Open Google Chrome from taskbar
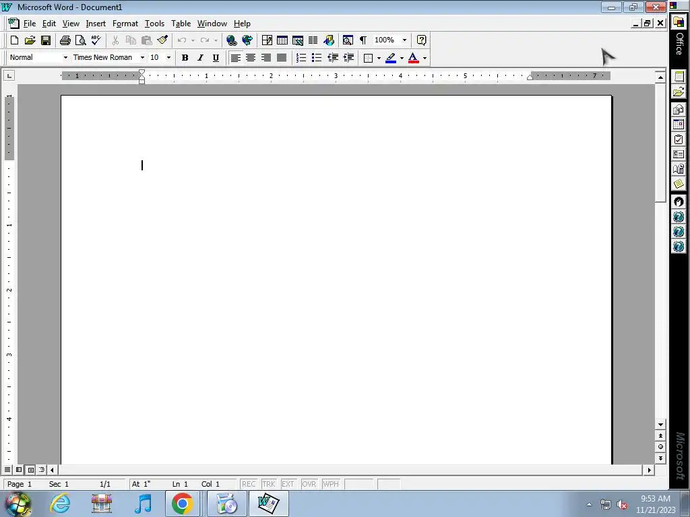The width and height of the screenshot is (690, 517). [x=182, y=504]
